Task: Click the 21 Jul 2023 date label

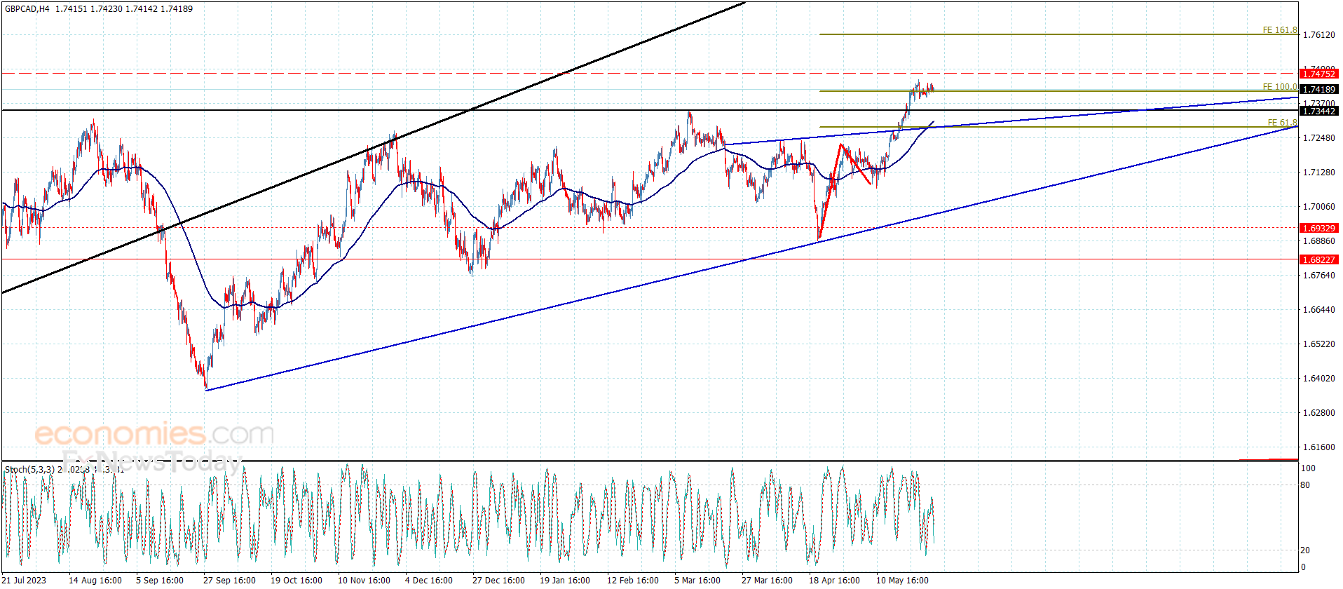Action: tap(25, 580)
